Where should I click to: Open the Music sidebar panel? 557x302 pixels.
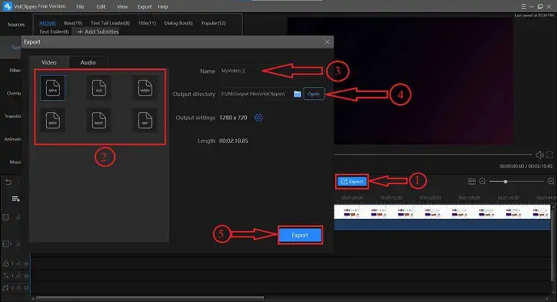pos(15,162)
